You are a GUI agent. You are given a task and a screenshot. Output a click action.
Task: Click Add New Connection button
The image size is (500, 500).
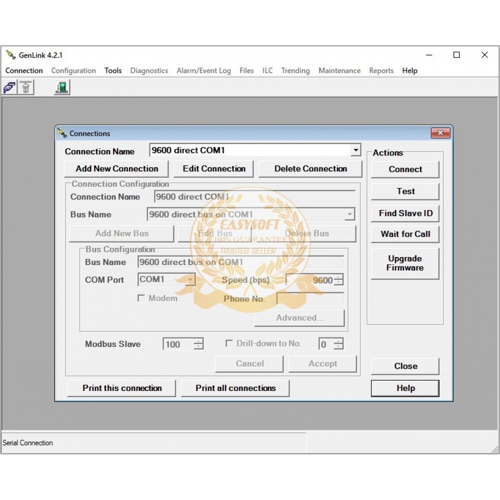116,168
